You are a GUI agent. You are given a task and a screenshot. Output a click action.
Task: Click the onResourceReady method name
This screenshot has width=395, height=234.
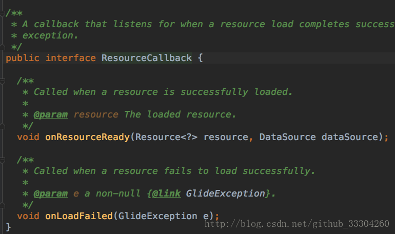click(87, 137)
